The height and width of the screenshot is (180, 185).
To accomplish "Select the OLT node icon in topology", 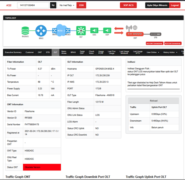I will (81, 30).
